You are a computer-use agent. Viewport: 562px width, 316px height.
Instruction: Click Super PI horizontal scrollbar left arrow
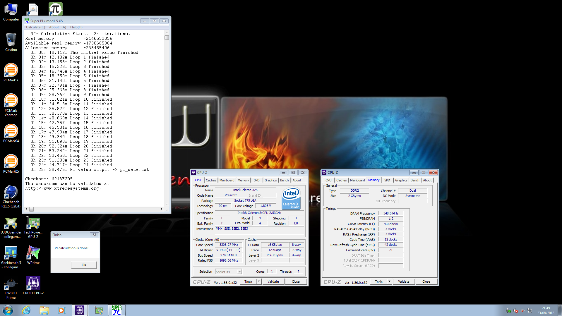tap(26, 209)
